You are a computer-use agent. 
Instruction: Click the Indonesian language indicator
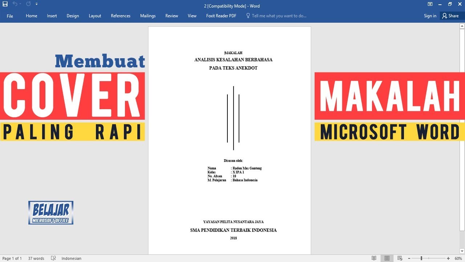[71, 258]
